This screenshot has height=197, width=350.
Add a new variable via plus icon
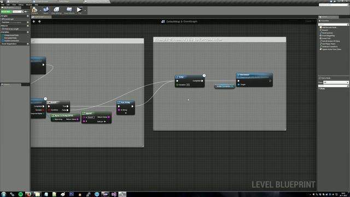tap(28, 32)
